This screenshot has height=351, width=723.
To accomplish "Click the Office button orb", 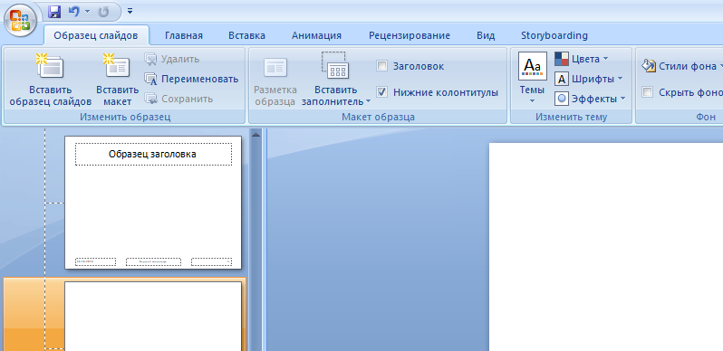I will (20, 20).
